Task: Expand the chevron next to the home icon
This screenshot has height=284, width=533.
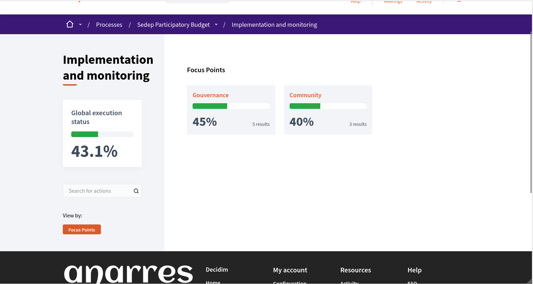Action: tap(80, 24)
